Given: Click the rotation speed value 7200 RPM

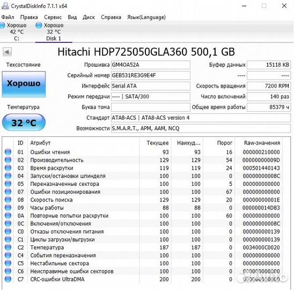Looking at the screenshot, I should [x=269, y=86].
